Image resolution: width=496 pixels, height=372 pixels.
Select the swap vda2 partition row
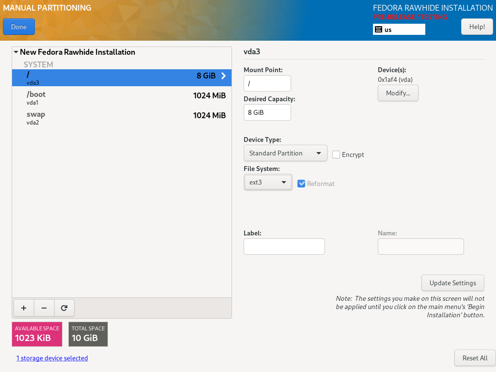(x=122, y=118)
